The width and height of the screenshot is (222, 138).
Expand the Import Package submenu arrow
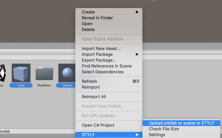coord(137,54)
